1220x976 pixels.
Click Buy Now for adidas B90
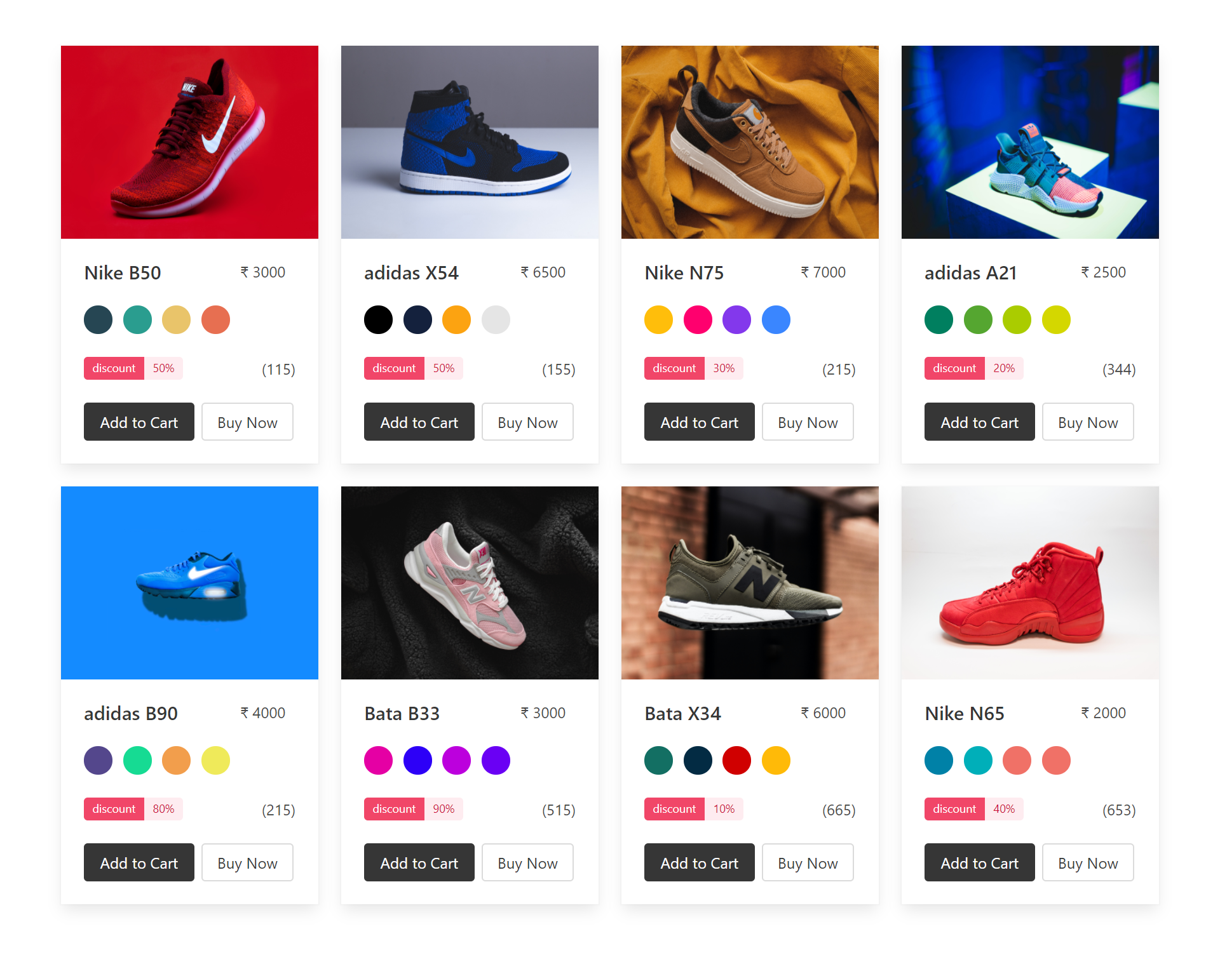247,862
